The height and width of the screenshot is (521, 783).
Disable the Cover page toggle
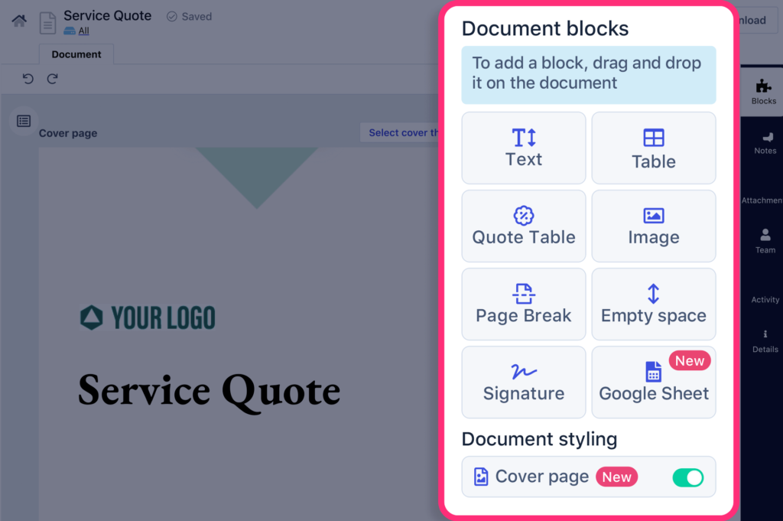pyautogui.click(x=687, y=477)
